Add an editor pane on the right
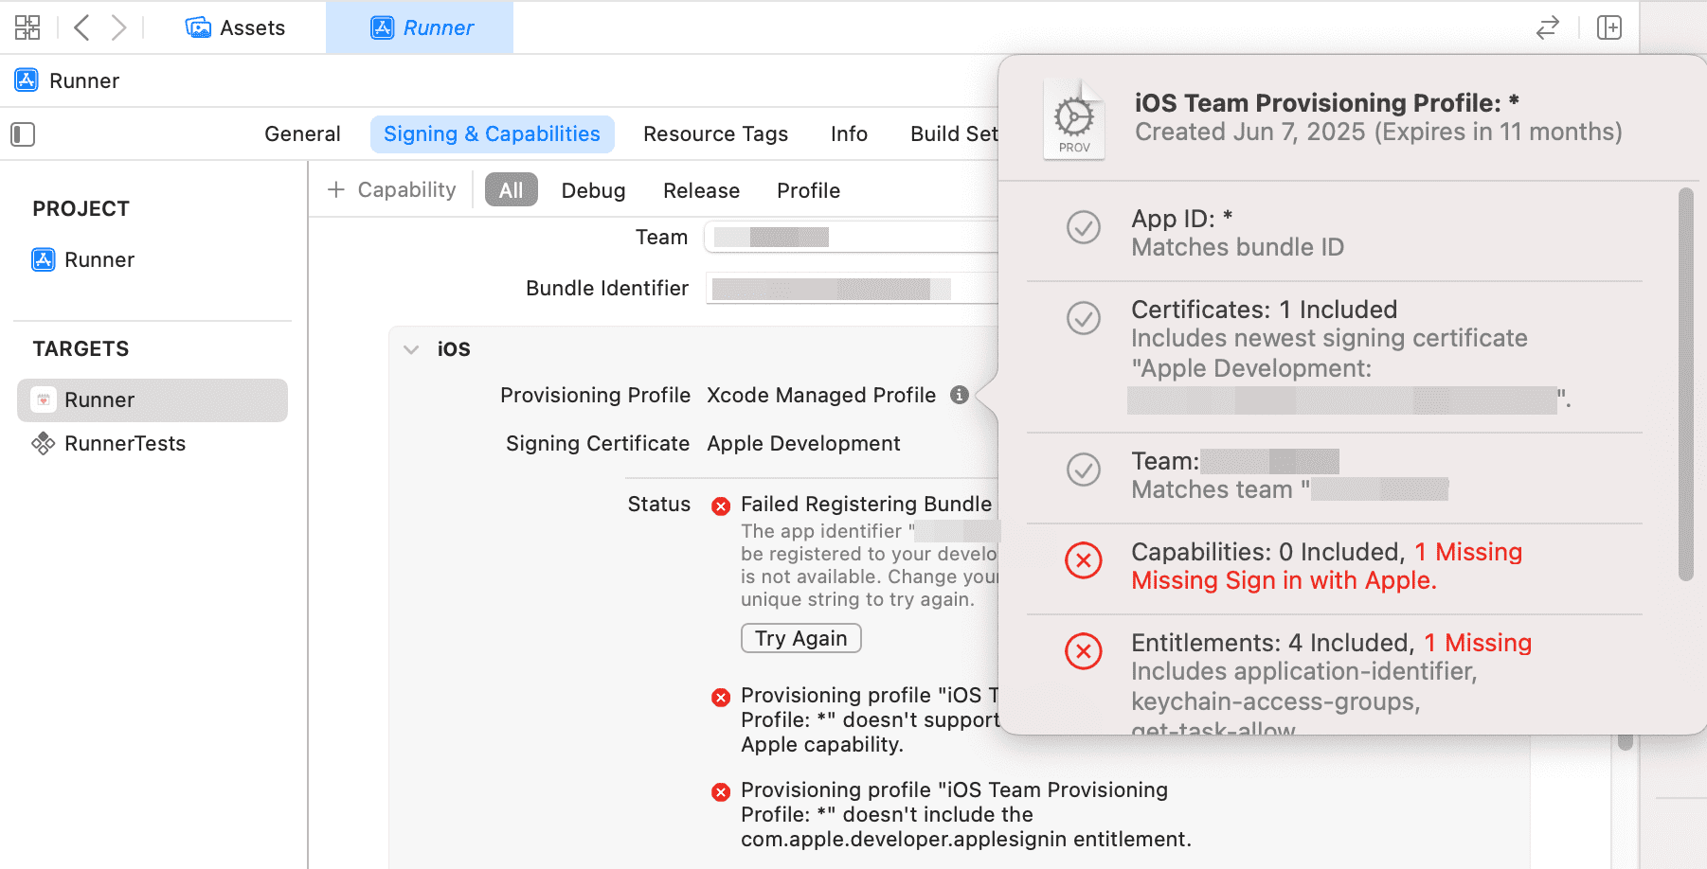Screen dimensions: 1707x869 coord(1609,27)
